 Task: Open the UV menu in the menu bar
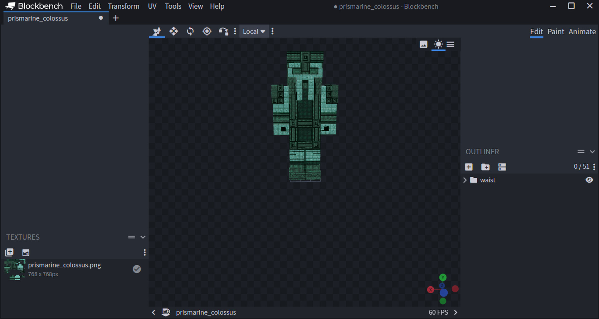(x=152, y=6)
